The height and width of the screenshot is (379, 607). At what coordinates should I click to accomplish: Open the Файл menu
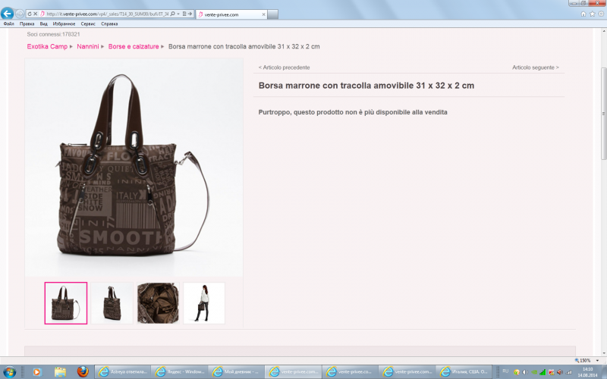pyautogui.click(x=8, y=23)
